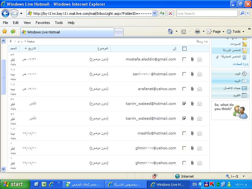Expand the address bar URL dropdown
Image resolution: width=252 pixels, height=189 pixels.
click(x=154, y=13)
